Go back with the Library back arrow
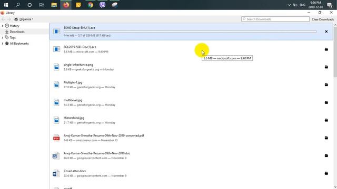Screen dimensions: 337x189 (x=3, y=19)
